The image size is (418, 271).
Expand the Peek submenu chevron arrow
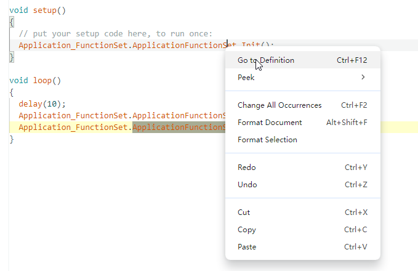click(x=363, y=78)
